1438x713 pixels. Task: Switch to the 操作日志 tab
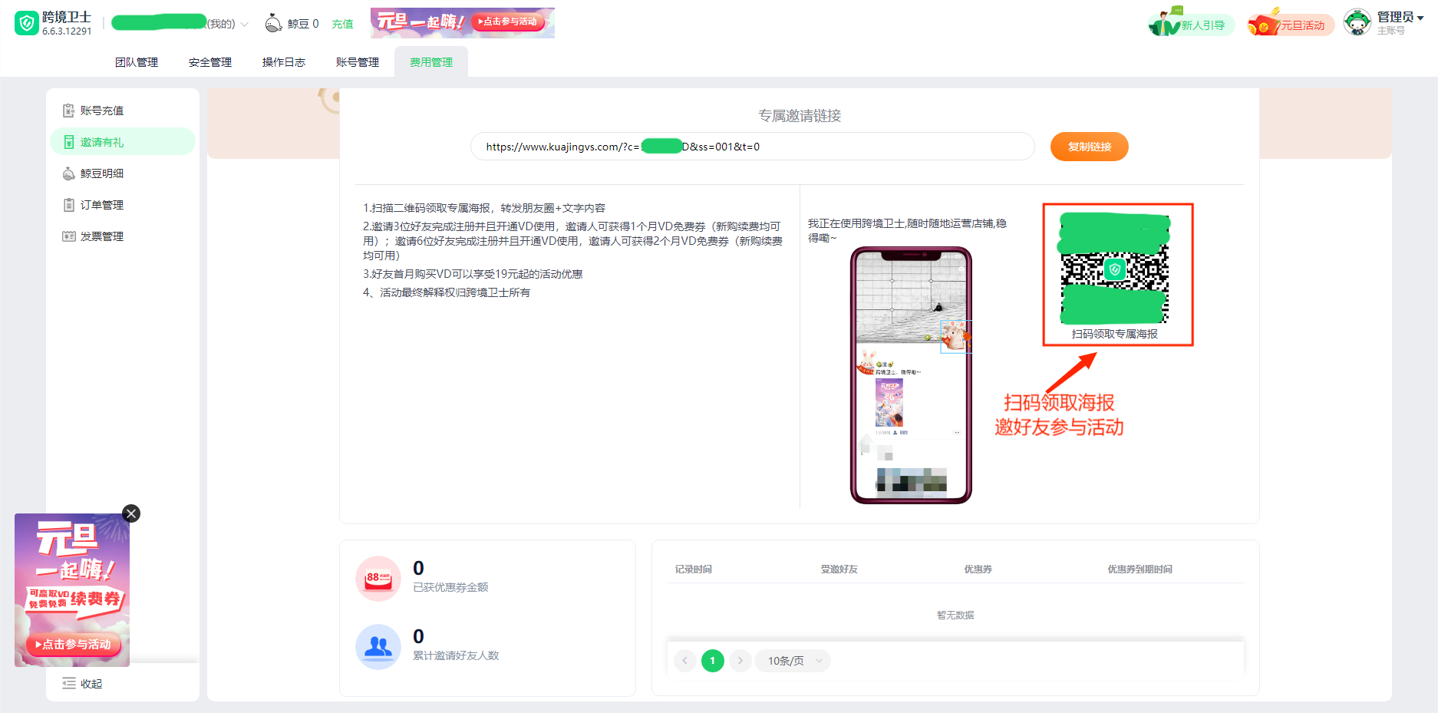pyautogui.click(x=284, y=62)
